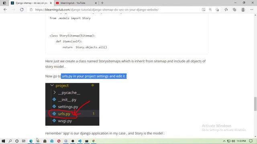Screen dimensions: 257x144
Task: Open the Edge settings and more menu
Action: [252, 10]
